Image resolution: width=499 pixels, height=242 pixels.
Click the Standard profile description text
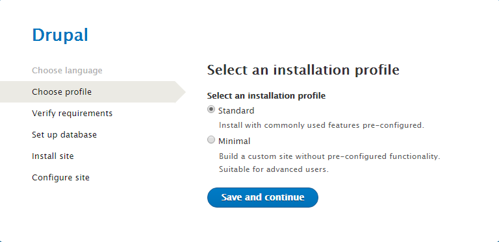[322, 125]
